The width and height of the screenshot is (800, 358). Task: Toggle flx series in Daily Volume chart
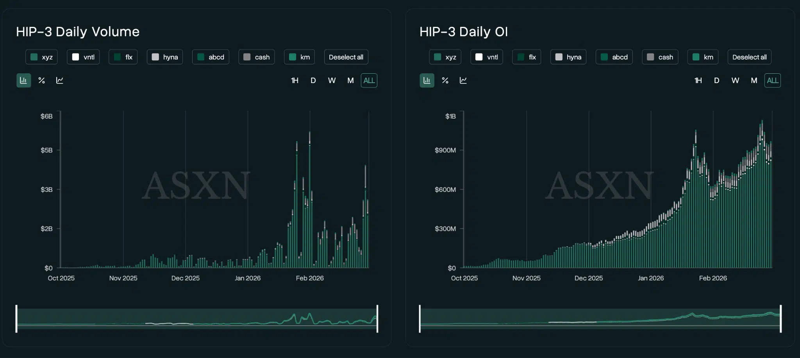(123, 57)
